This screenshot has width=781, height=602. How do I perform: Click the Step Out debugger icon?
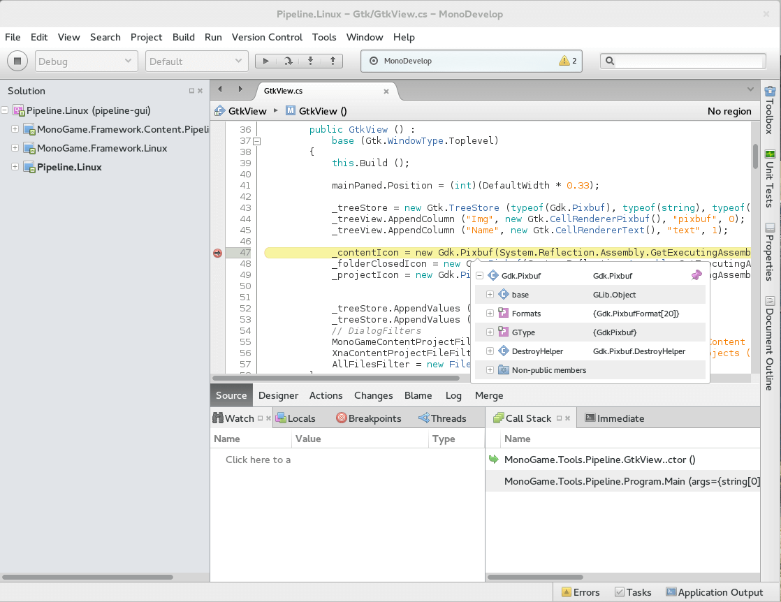coord(333,61)
